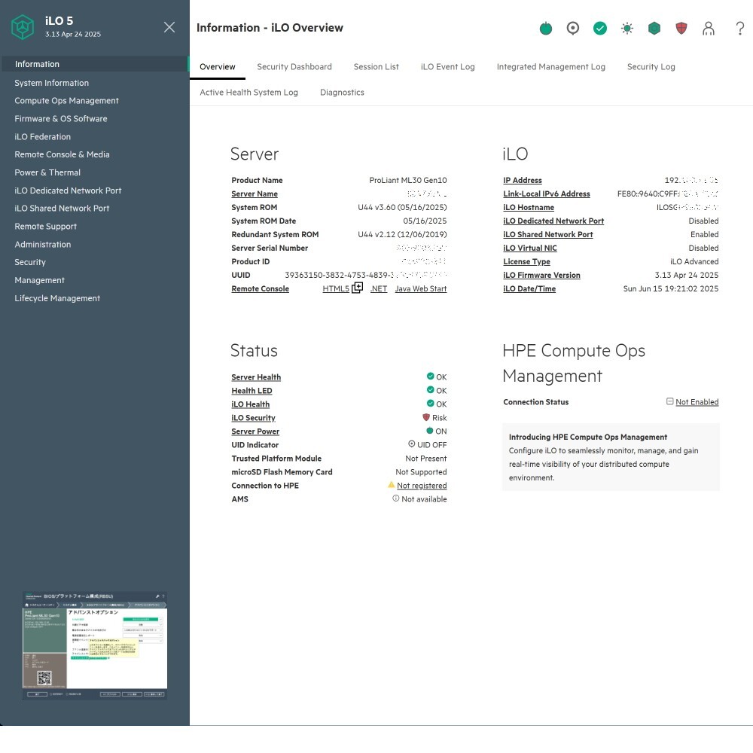The width and height of the screenshot is (753, 753).
Task: Click the sun-shaped Health LED header icon
Action: 627,29
